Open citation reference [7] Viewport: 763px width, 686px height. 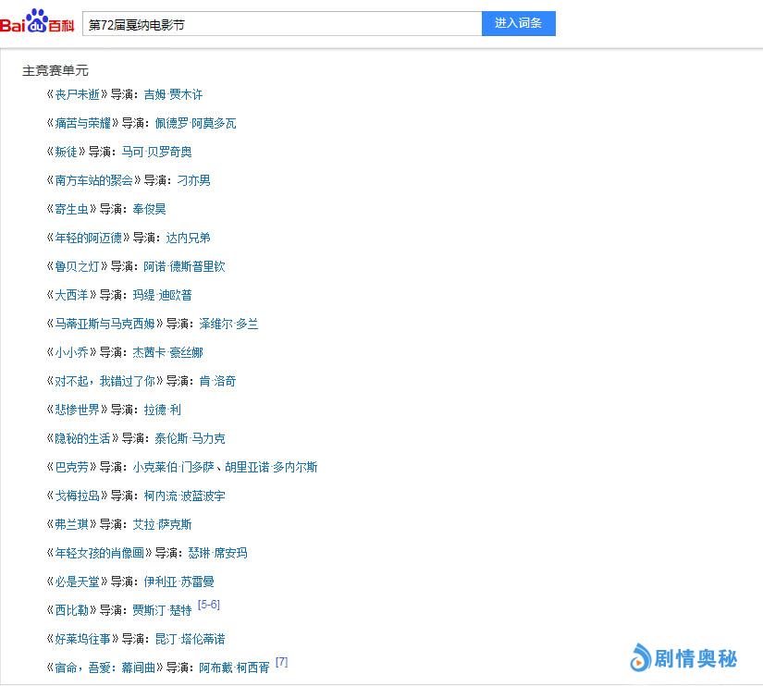[x=281, y=662]
